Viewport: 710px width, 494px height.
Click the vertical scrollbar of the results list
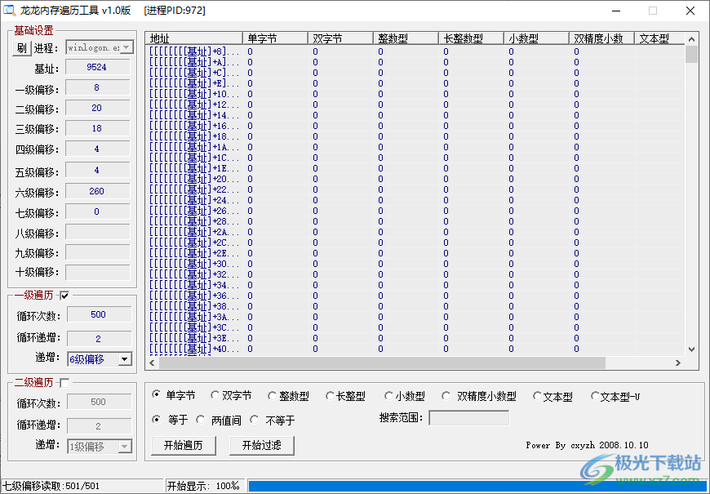click(x=692, y=196)
